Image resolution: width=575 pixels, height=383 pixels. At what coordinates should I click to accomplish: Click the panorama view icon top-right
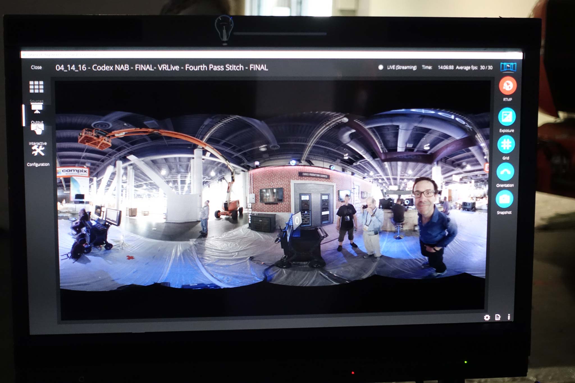point(508,67)
